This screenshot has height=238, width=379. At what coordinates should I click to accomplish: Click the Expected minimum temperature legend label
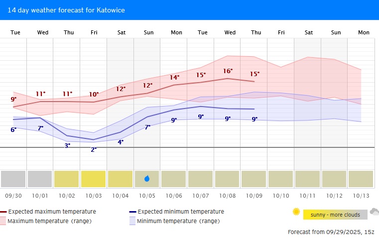181,212
